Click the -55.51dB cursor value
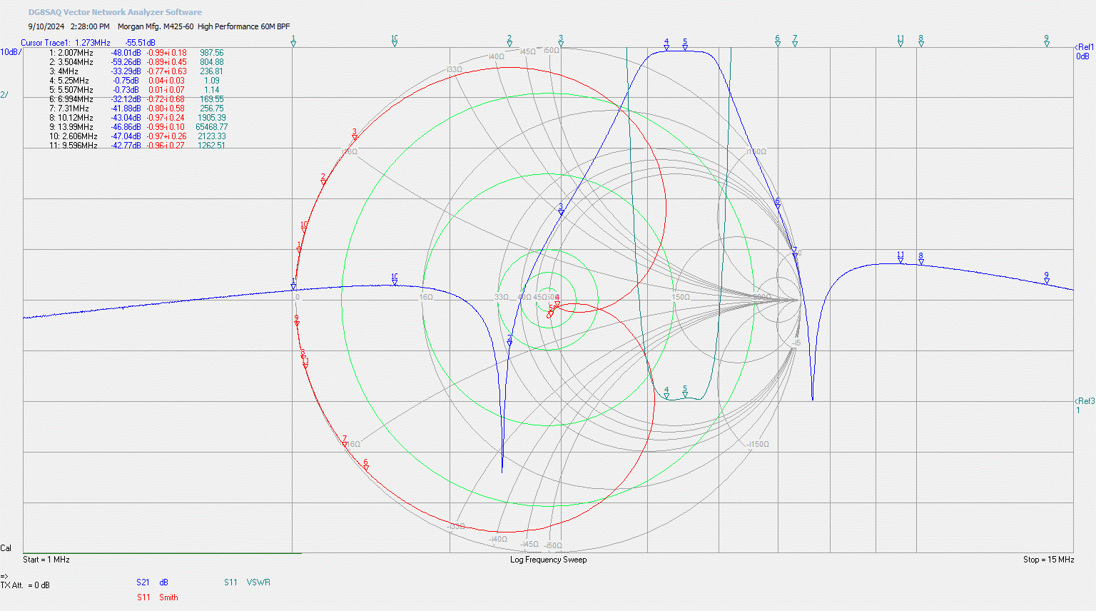Image resolution: width=1096 pixels, height=611 pixels. [x=140, y=43]
